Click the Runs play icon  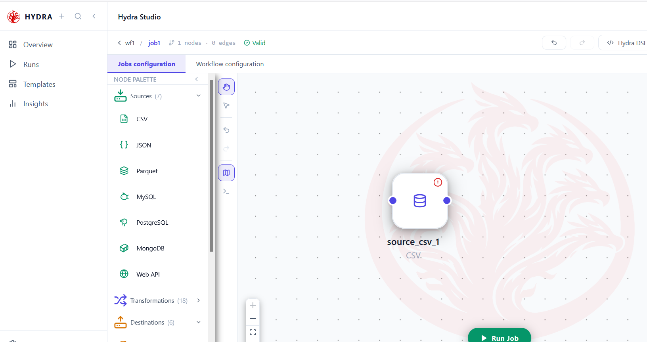(x=13, y=64)
